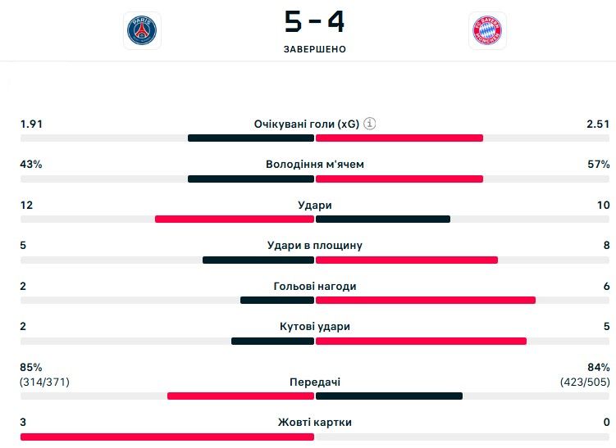This screenshot has width=616, height=448.
Task: Click Bayern's red big chances bar
Action: pos(426,301)
